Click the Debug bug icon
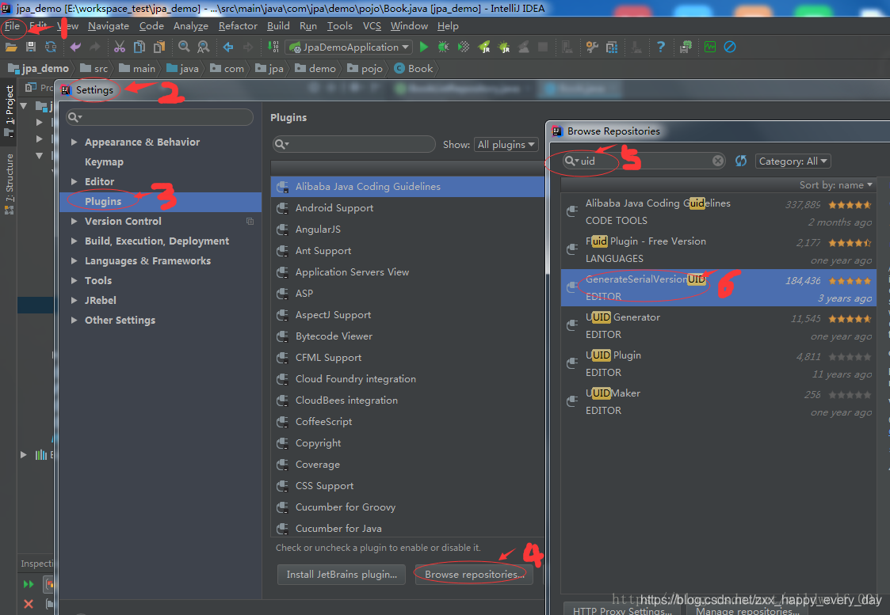Viewport: 890px width, 615px height. pos(443,47)
